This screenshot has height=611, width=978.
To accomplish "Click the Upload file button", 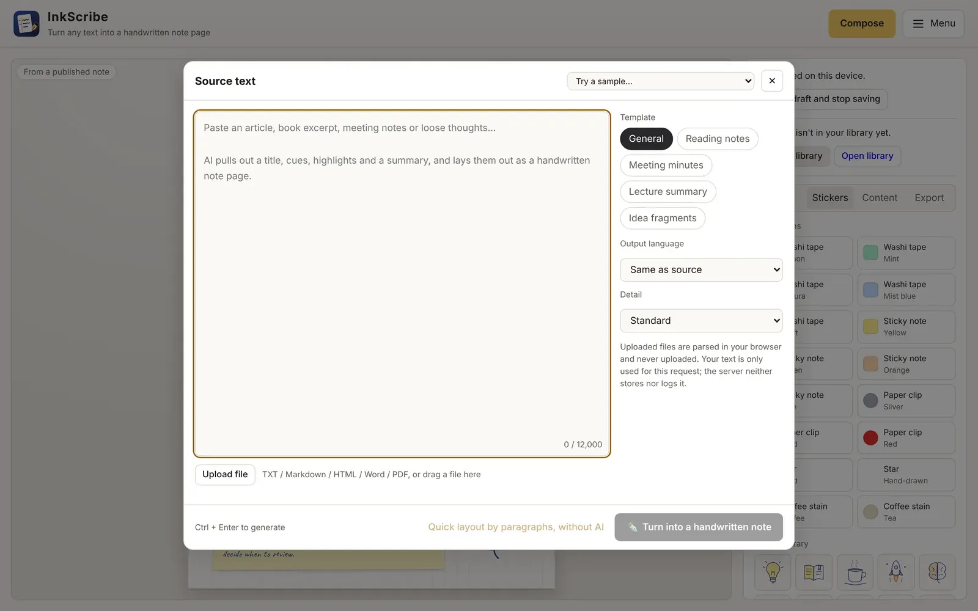I will click(225, 475).
